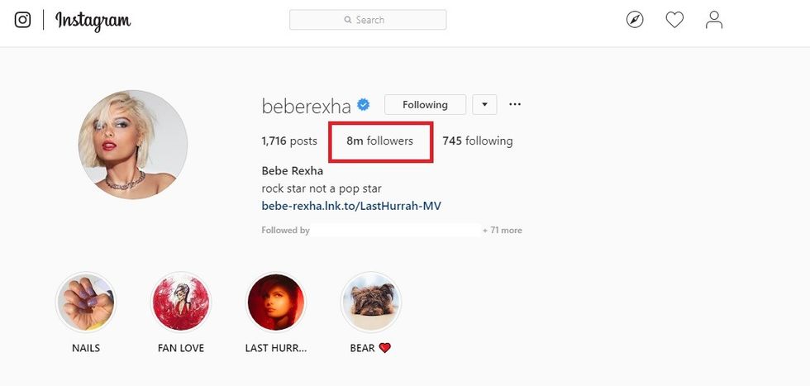Click the 745 following count
This screenshot has width=810, height=386.
478,141
